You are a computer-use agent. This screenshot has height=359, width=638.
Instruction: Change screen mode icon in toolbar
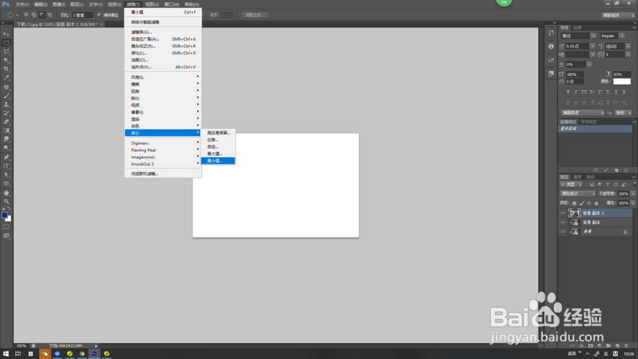click(x=6, y=236)
